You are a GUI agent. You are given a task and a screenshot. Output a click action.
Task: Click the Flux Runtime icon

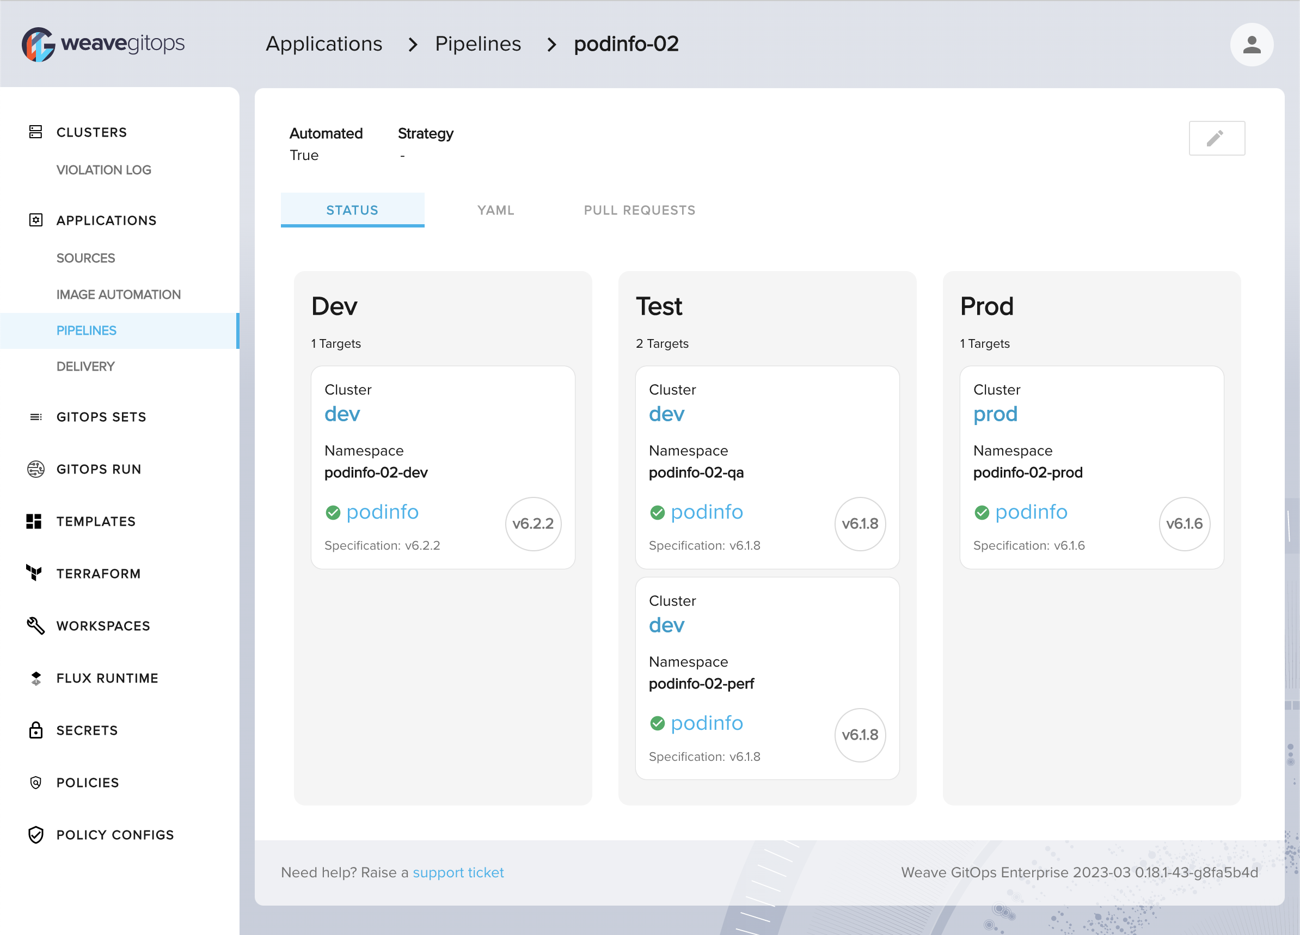[35, 678]
